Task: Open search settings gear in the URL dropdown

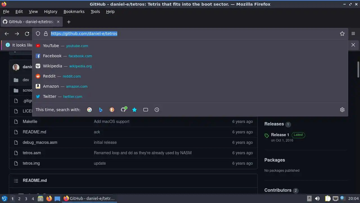Action: point(342,110)
